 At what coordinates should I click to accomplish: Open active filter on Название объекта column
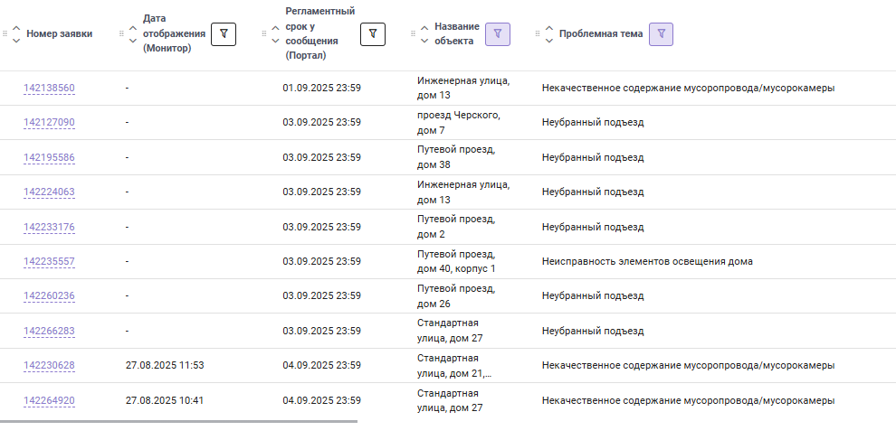497,34
